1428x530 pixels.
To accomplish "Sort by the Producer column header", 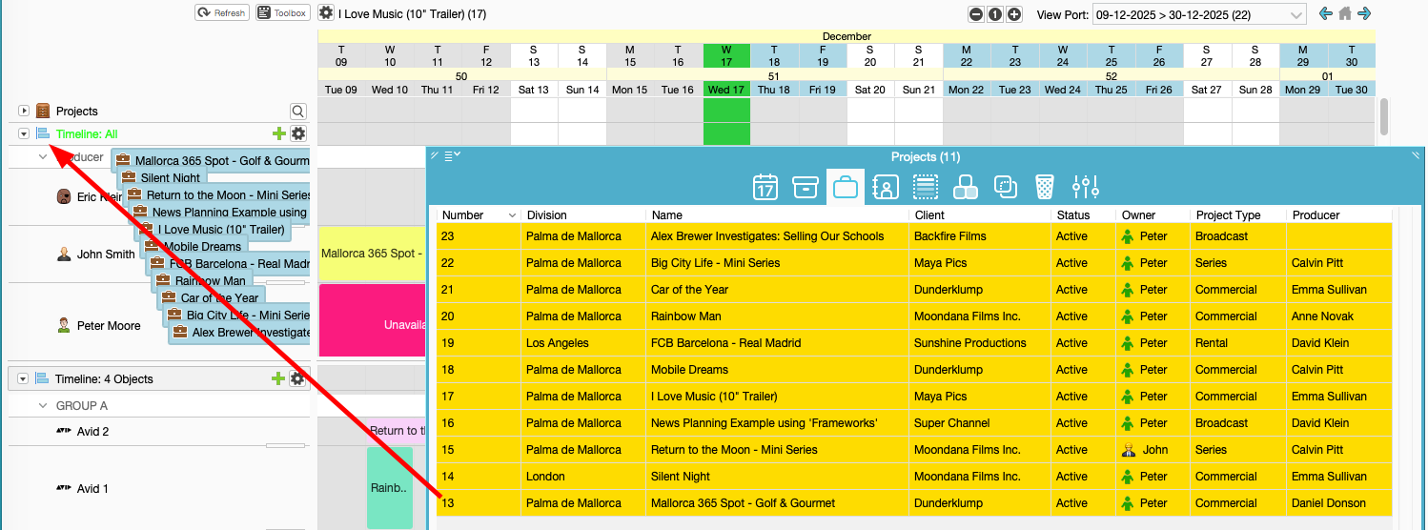I will pyautogui.click(x=1338, y=215).
